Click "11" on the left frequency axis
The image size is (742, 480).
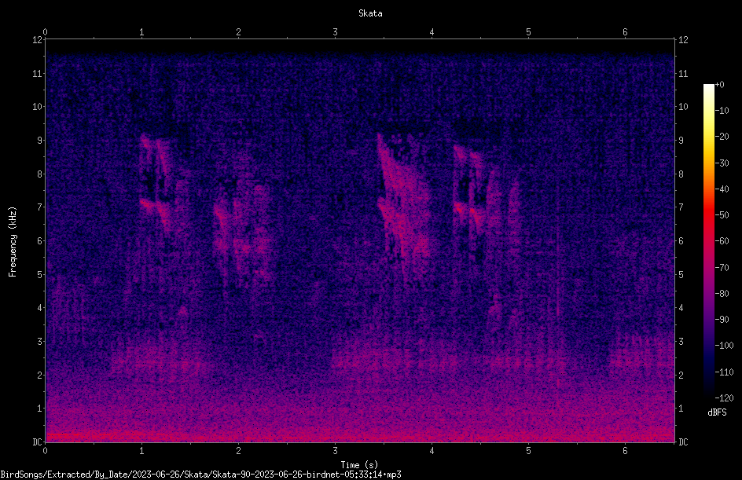[37, 73]
